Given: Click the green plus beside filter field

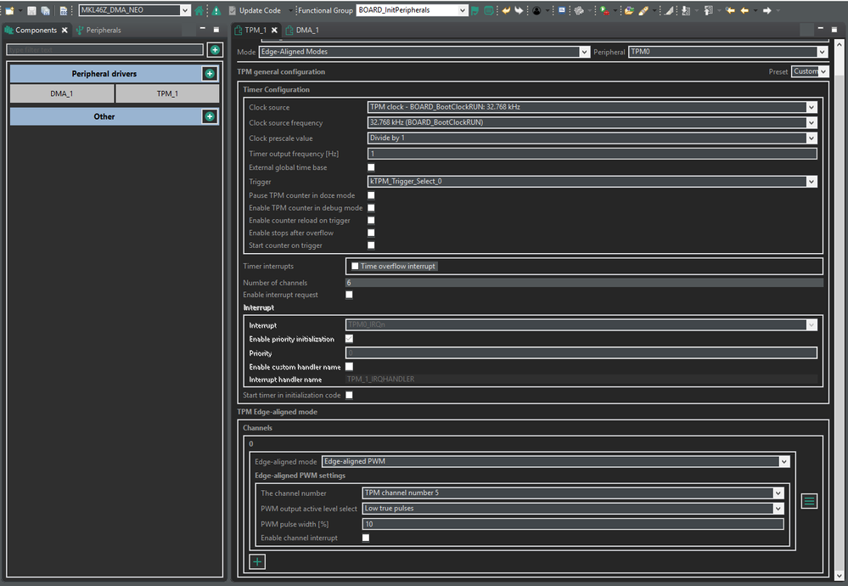Looking at the screenshot, I should (x=216, y=50).
